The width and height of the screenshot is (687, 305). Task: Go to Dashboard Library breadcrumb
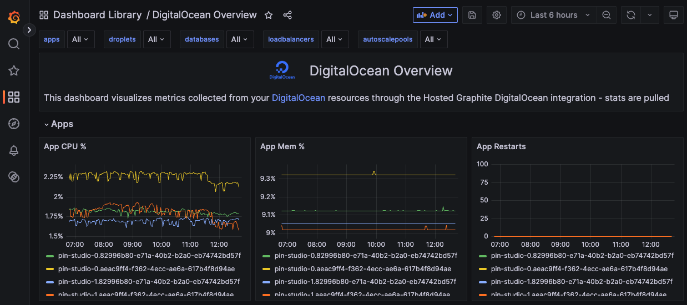98,15
